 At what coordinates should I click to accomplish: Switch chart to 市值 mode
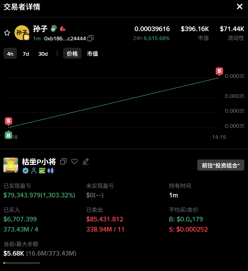tap(93, 54)
